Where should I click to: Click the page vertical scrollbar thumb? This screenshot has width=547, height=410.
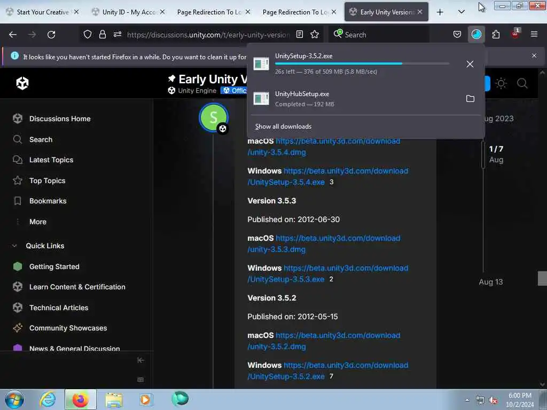(x=542, y=278)
